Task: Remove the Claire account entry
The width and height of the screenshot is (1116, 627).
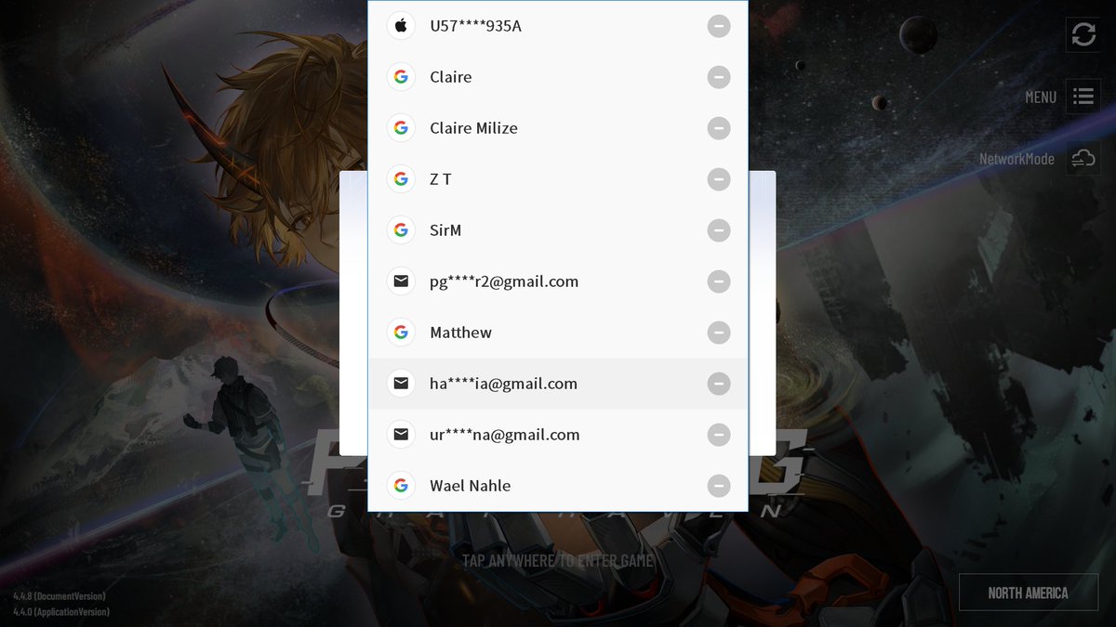Action: (x=719, y=77)
